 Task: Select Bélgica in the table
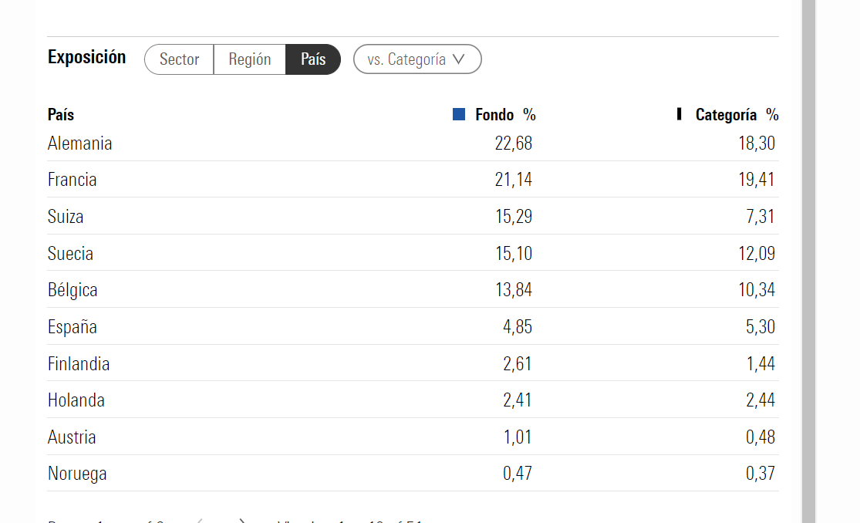tap(73, 290)
